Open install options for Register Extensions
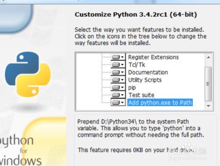Viewport: 220px width, 166px height. (x=118, y=57)
